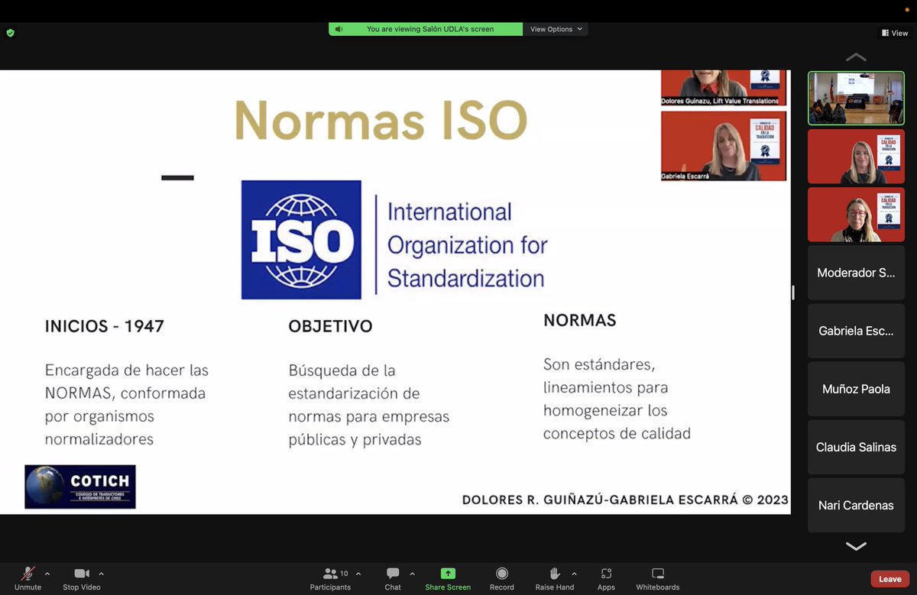
Task: Click the slide copyright line for 2023
Action: [625, 500]
